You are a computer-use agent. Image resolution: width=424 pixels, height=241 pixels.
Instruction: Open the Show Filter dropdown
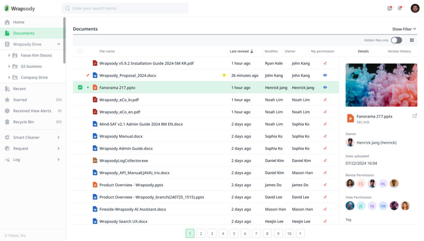(x=404, y=29)
